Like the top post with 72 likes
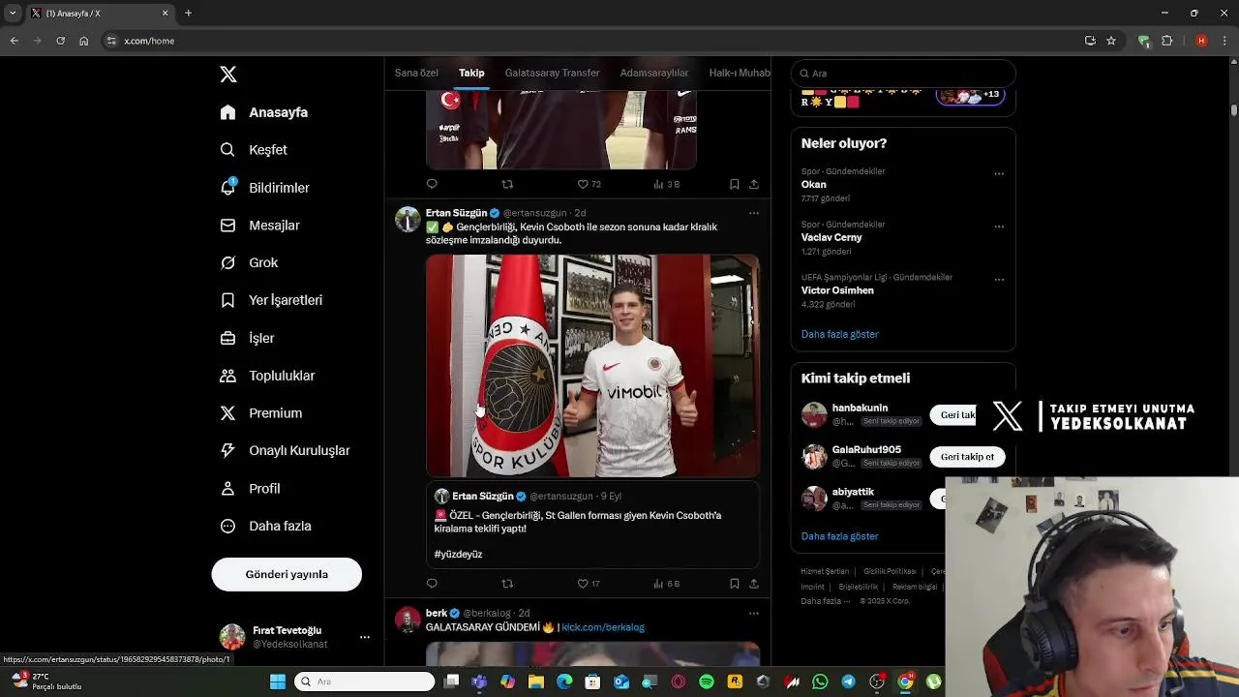This screenshot has height=697, width=1239. [x=589, y=184]
